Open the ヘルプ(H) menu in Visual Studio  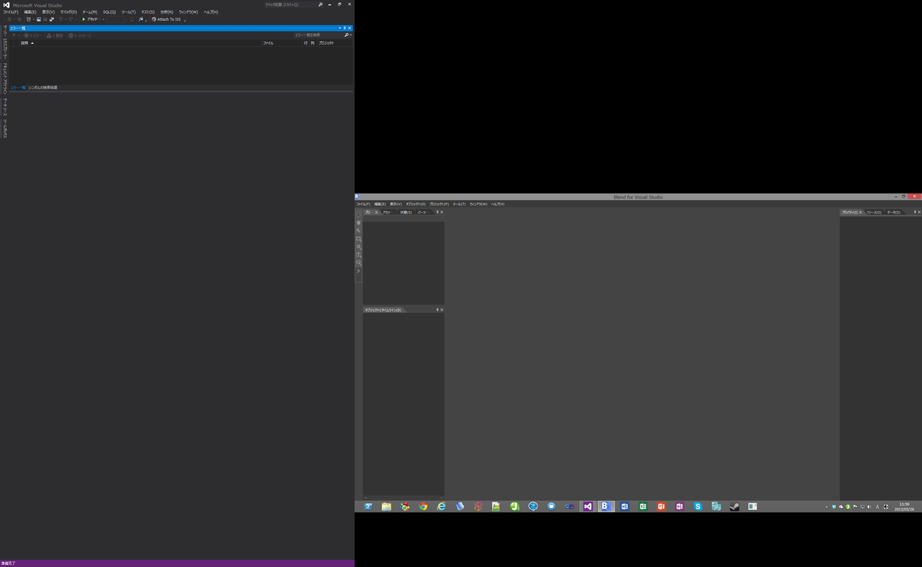click(211, 12)
